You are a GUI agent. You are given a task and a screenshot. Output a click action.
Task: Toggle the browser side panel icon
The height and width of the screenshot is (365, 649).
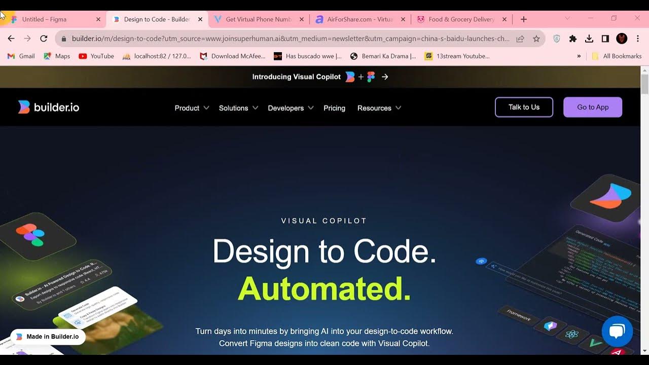pyautogui.click(x=605, y=39)
